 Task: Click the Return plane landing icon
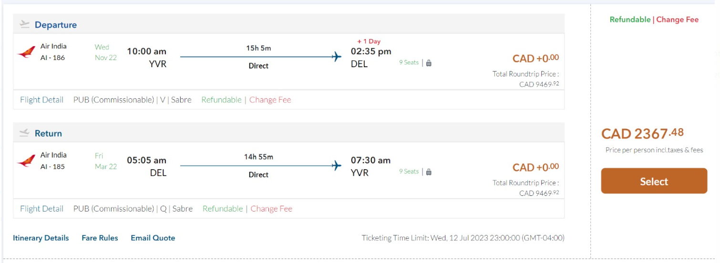coord(24,133)
